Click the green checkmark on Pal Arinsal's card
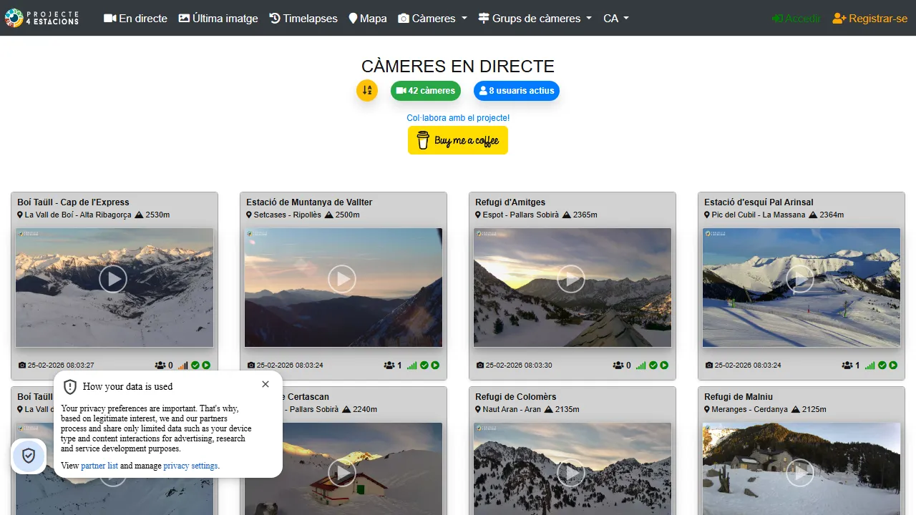Image resolution: width=916 pixels, height=515 pixels. (x=882, y=365)
